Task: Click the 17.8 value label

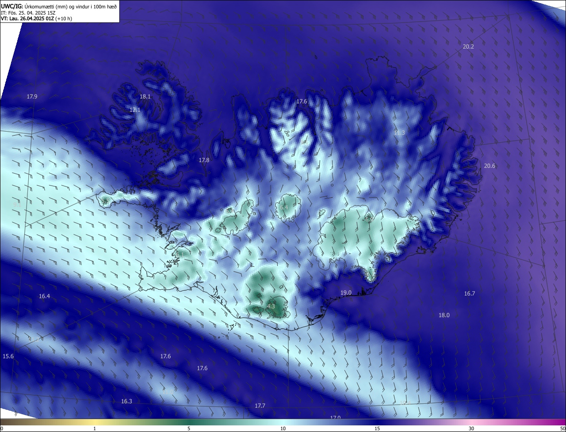Action: point(204,160)
